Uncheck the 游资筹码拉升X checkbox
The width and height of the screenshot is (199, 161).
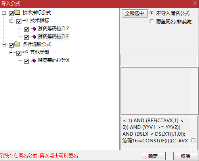pyautogui.click(x=26, y=61)
